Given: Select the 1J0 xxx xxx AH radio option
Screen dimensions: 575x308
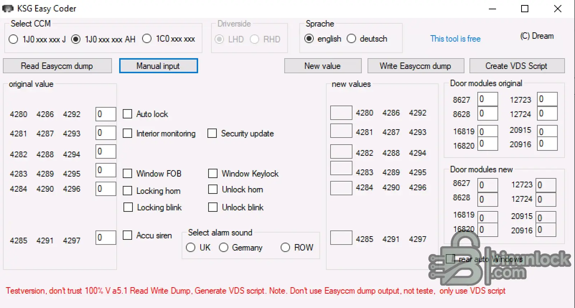Looking at the screenshot, I should point(76,39).
